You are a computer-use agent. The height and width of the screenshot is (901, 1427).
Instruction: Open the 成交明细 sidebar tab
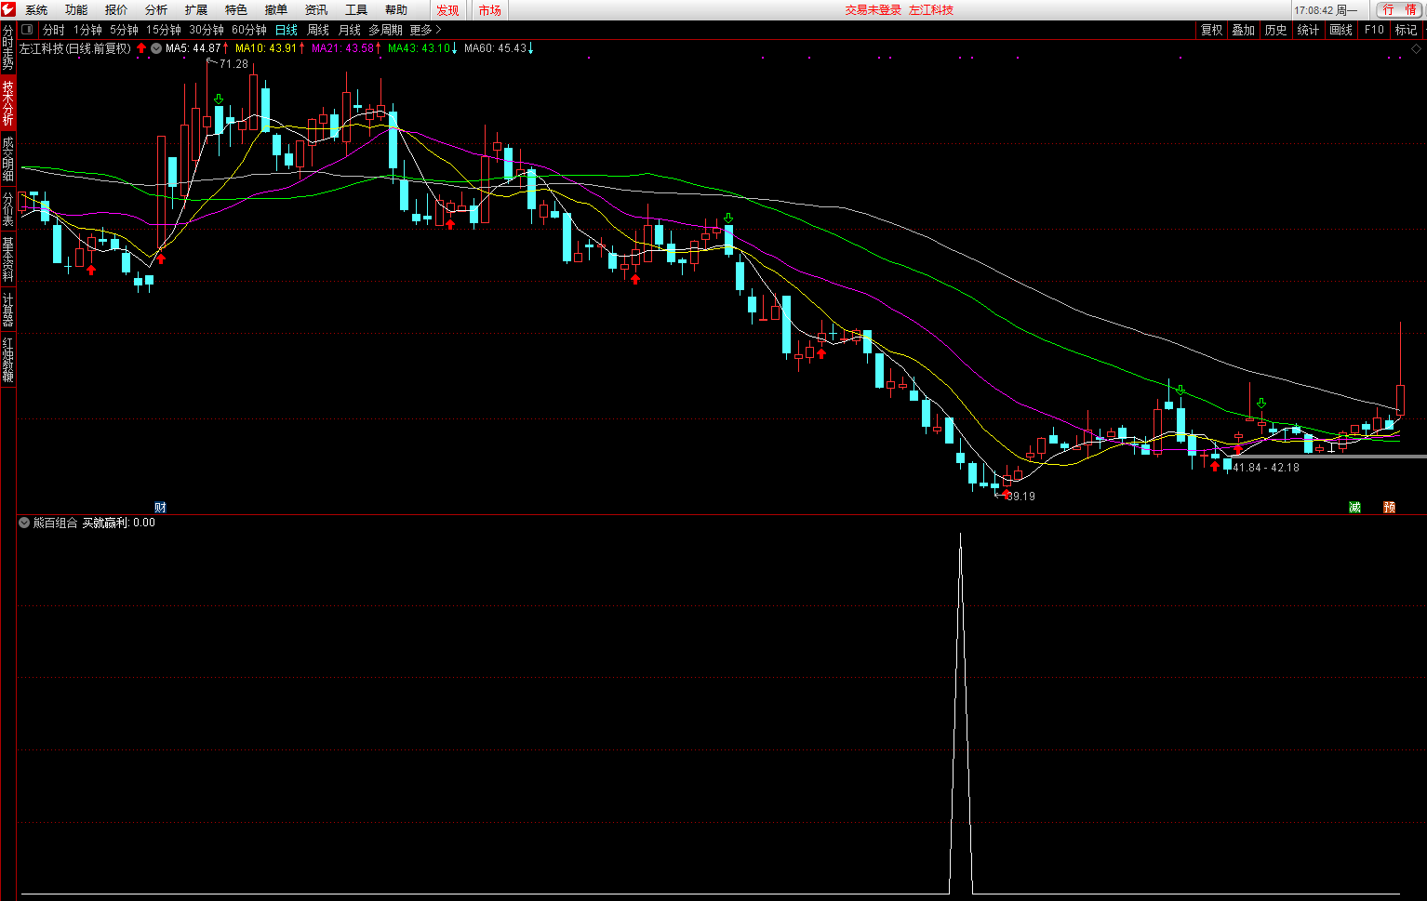[x=7, y=158]
